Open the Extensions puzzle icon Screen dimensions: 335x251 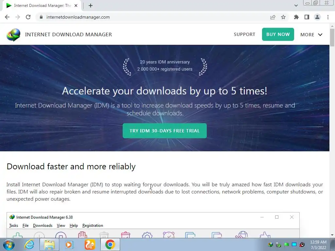click(296, 17)
